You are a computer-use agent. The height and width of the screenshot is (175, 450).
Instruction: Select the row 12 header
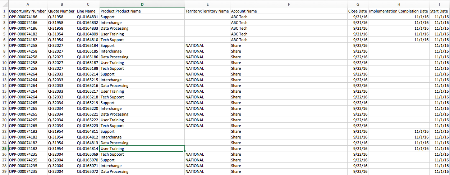click(4, 74)
